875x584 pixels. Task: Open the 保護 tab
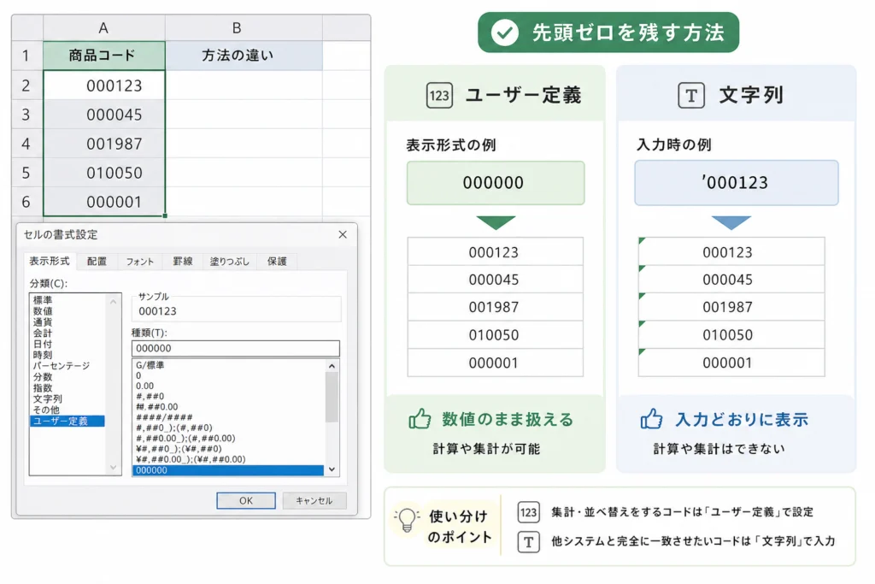[277, 262]
